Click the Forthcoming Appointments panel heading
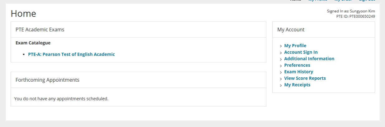Viewport: 385px width, 127px height. click(x=47, y=80)
